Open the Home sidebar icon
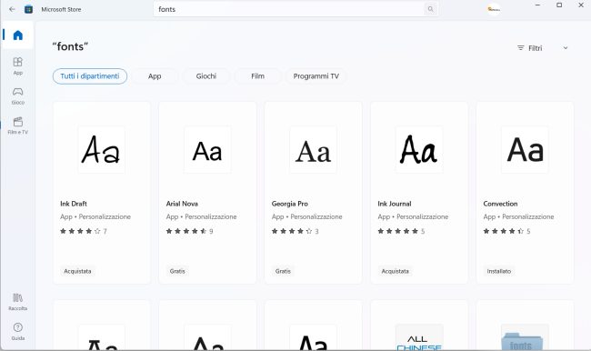The height and width of the screenshot is (351, 591). [17, 35]
